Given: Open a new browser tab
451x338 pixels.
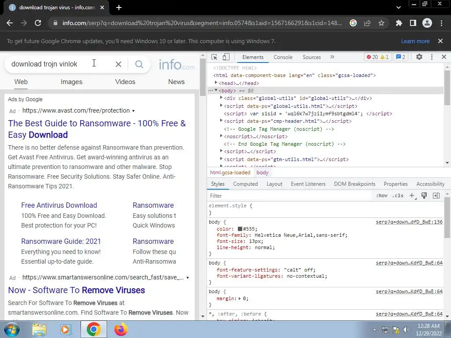Looking at the screenshot, I should (119, 7).
